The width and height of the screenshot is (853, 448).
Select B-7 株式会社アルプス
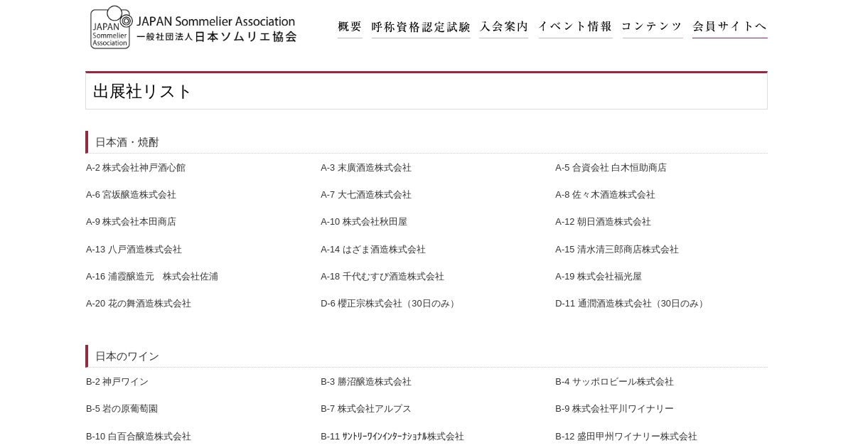pyautogui.click(x=366, y=409)
